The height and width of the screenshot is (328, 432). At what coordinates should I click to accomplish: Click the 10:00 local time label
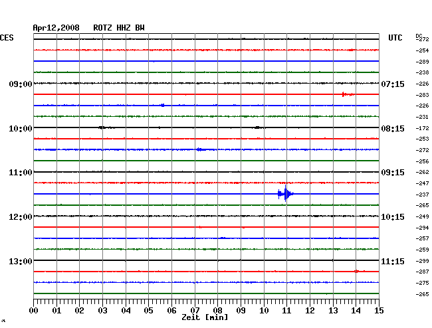[21, 129]
